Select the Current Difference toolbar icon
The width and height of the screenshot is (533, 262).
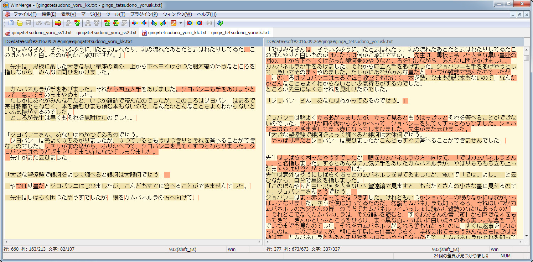point(115,22)
